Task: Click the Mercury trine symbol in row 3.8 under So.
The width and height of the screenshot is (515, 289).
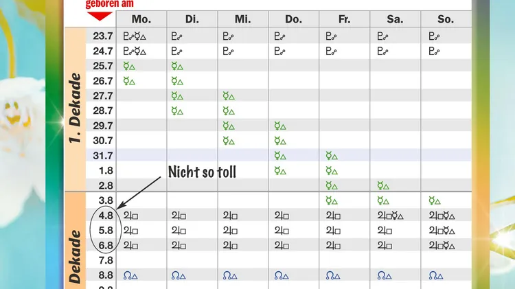Action: (435, 200)
